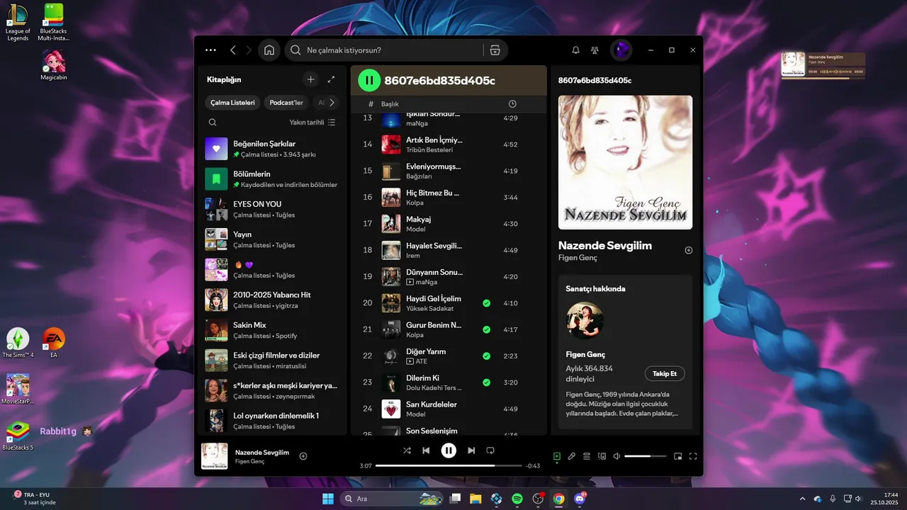This screenshot has width=907, height=510.
Task: Follow Figen Genç with Takip Et
Action: click(665, 373)
